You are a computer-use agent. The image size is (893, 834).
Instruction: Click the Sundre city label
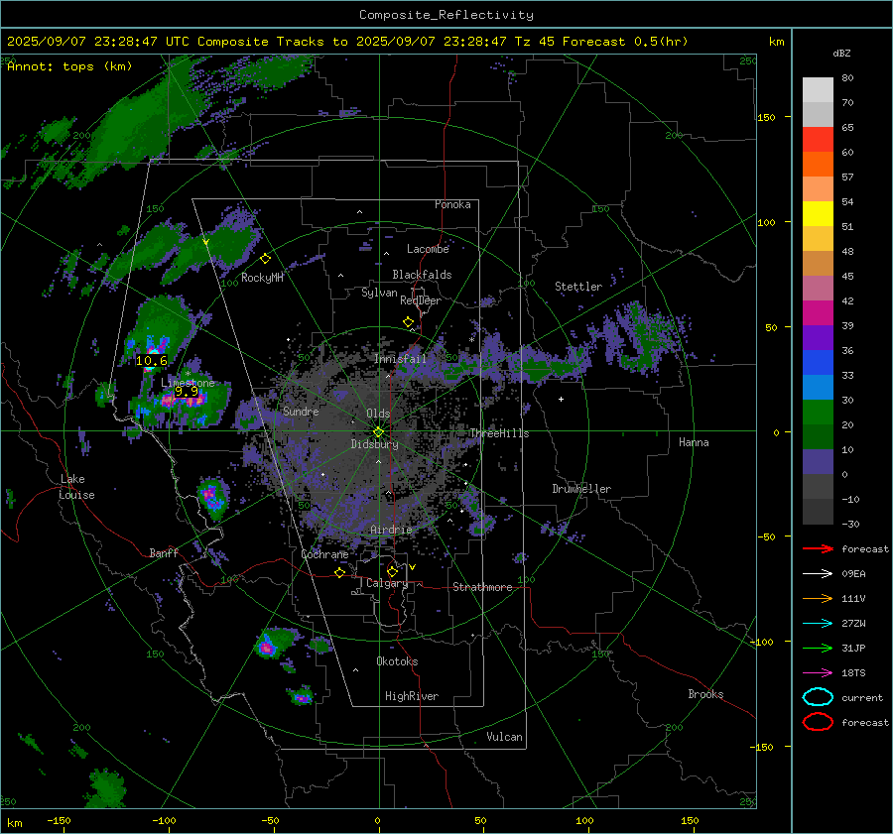(x=301, y=411)
